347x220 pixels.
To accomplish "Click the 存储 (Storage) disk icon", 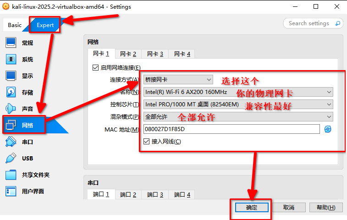I will 11,92.
